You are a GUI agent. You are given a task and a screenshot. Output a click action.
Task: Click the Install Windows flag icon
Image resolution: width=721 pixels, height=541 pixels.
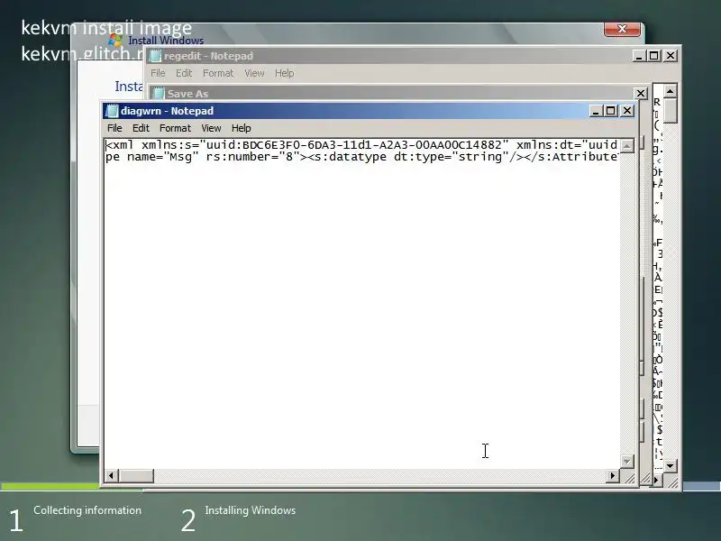115,40
